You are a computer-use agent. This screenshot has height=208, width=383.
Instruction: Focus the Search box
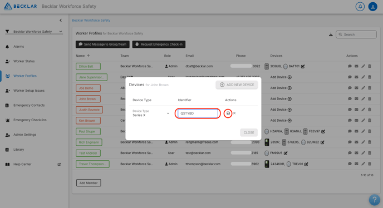tap(356, 34)
